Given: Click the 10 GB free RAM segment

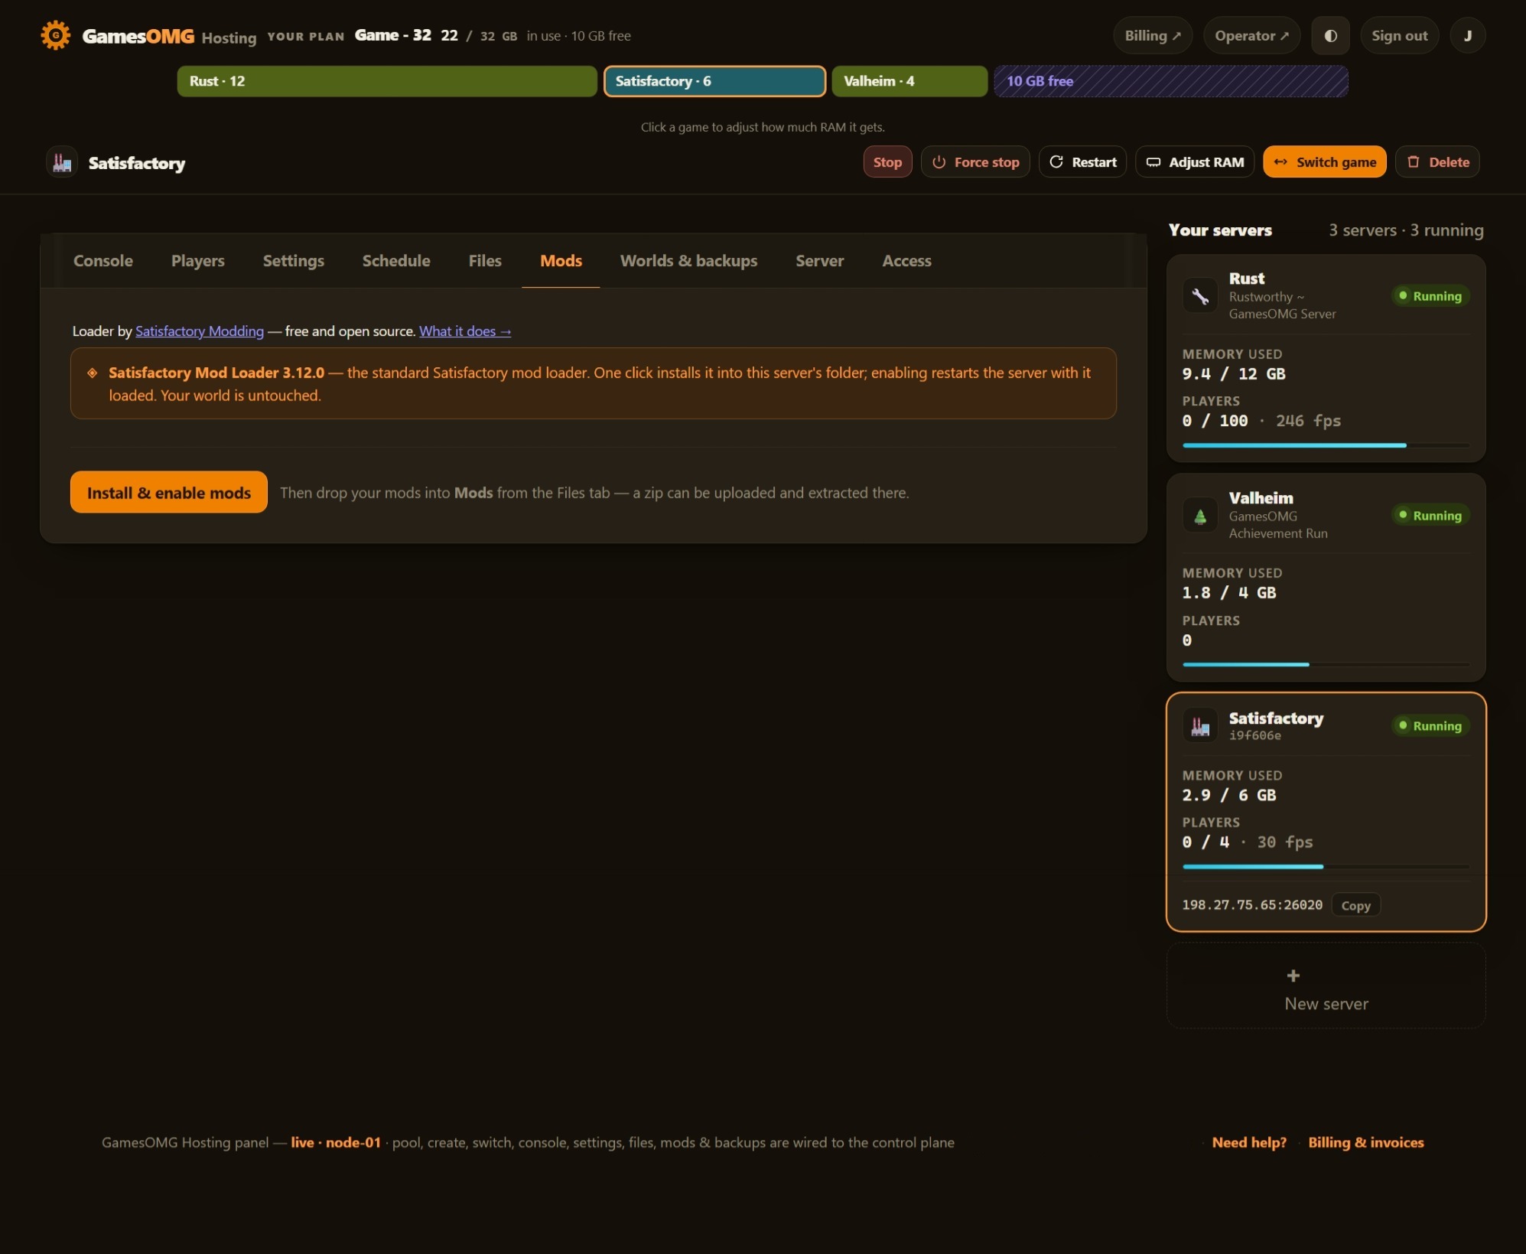Looking at the screenshot, I should [x=1170, y=81].
